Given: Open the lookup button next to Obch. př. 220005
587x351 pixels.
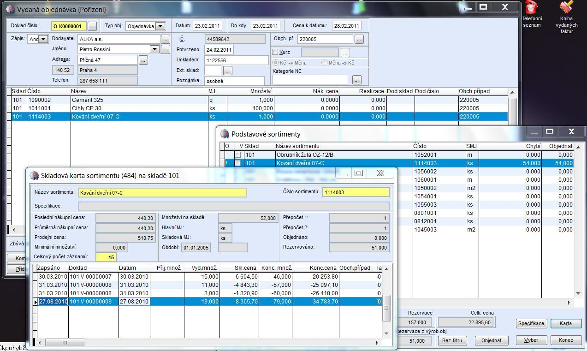Looking at the screenshot, I should [359, 39].
